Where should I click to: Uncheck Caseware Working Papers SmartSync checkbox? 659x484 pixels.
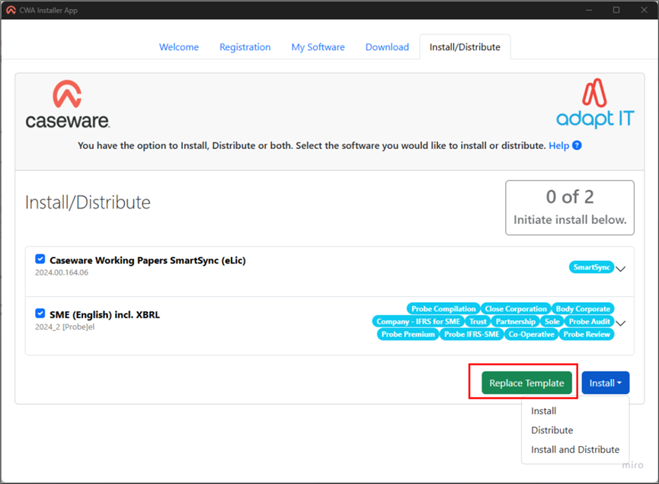pos(40,260)
